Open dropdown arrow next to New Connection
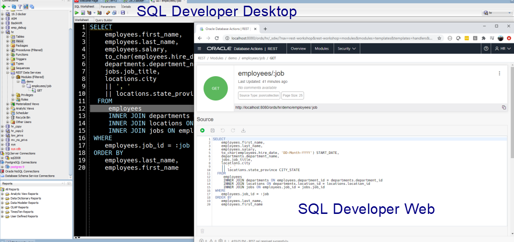Viewport: 514px width, 242px height. (8, 7)
